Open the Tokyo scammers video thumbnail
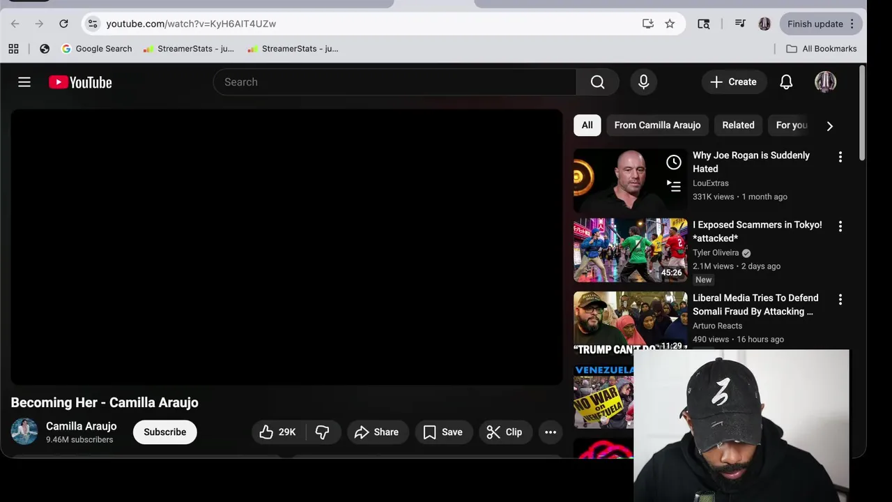The height and width of the screenshot is (502, 892). point(630,250)
